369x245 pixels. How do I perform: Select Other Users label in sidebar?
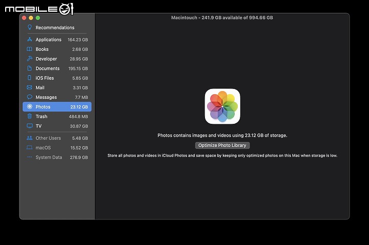[x=48, y=138]
